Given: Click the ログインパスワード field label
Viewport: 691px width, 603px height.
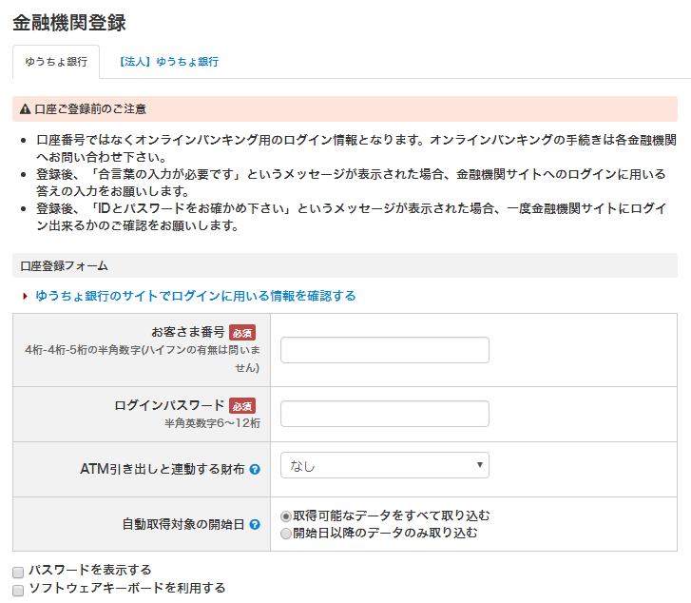Looking at the screenshot, I should tap(169, 405).
